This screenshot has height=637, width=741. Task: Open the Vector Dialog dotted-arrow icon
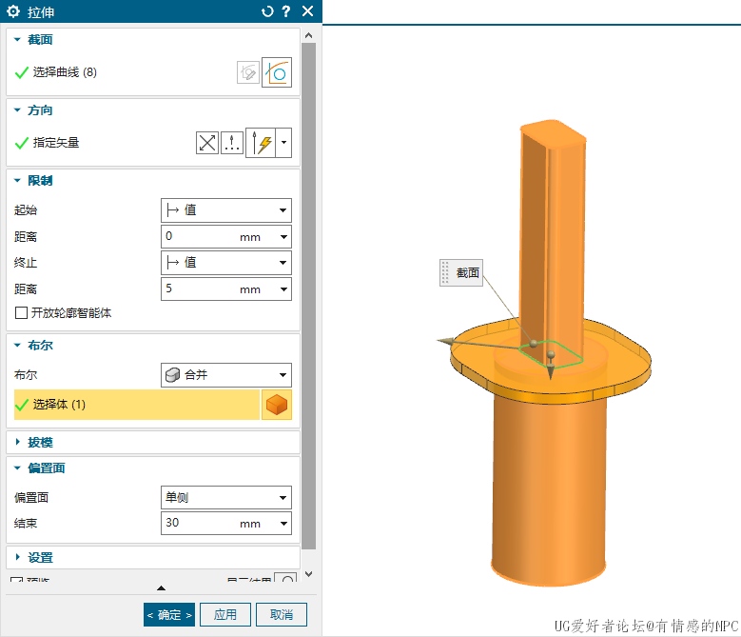point(232,143)
